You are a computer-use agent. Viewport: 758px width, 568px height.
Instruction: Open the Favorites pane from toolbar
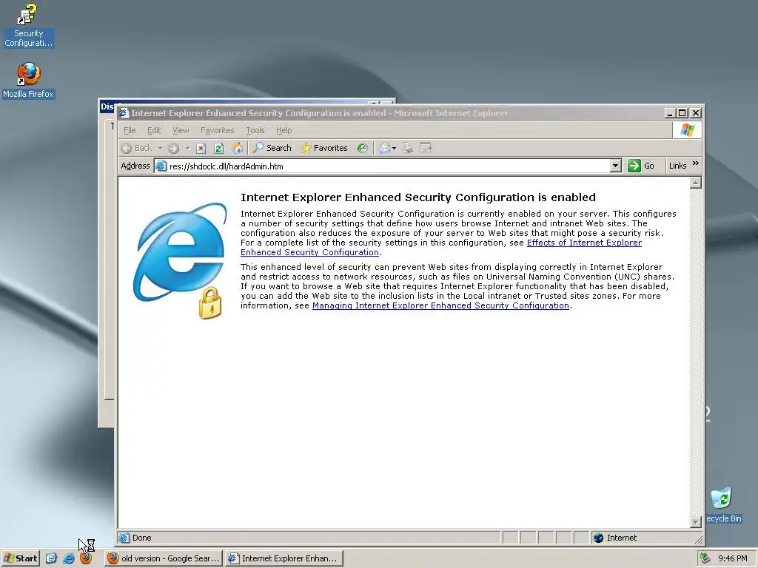(324, 148)
